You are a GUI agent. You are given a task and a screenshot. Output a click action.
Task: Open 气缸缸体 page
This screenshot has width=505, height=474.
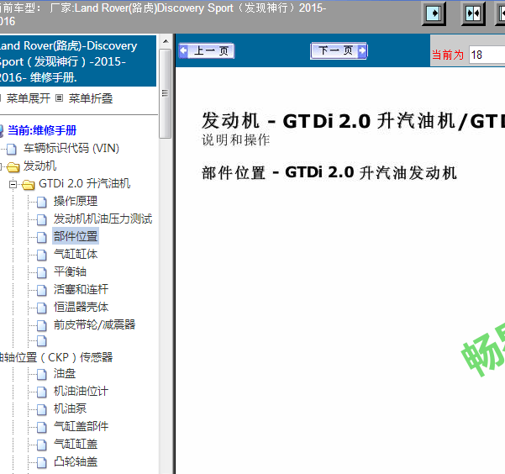tap(76, 254)
